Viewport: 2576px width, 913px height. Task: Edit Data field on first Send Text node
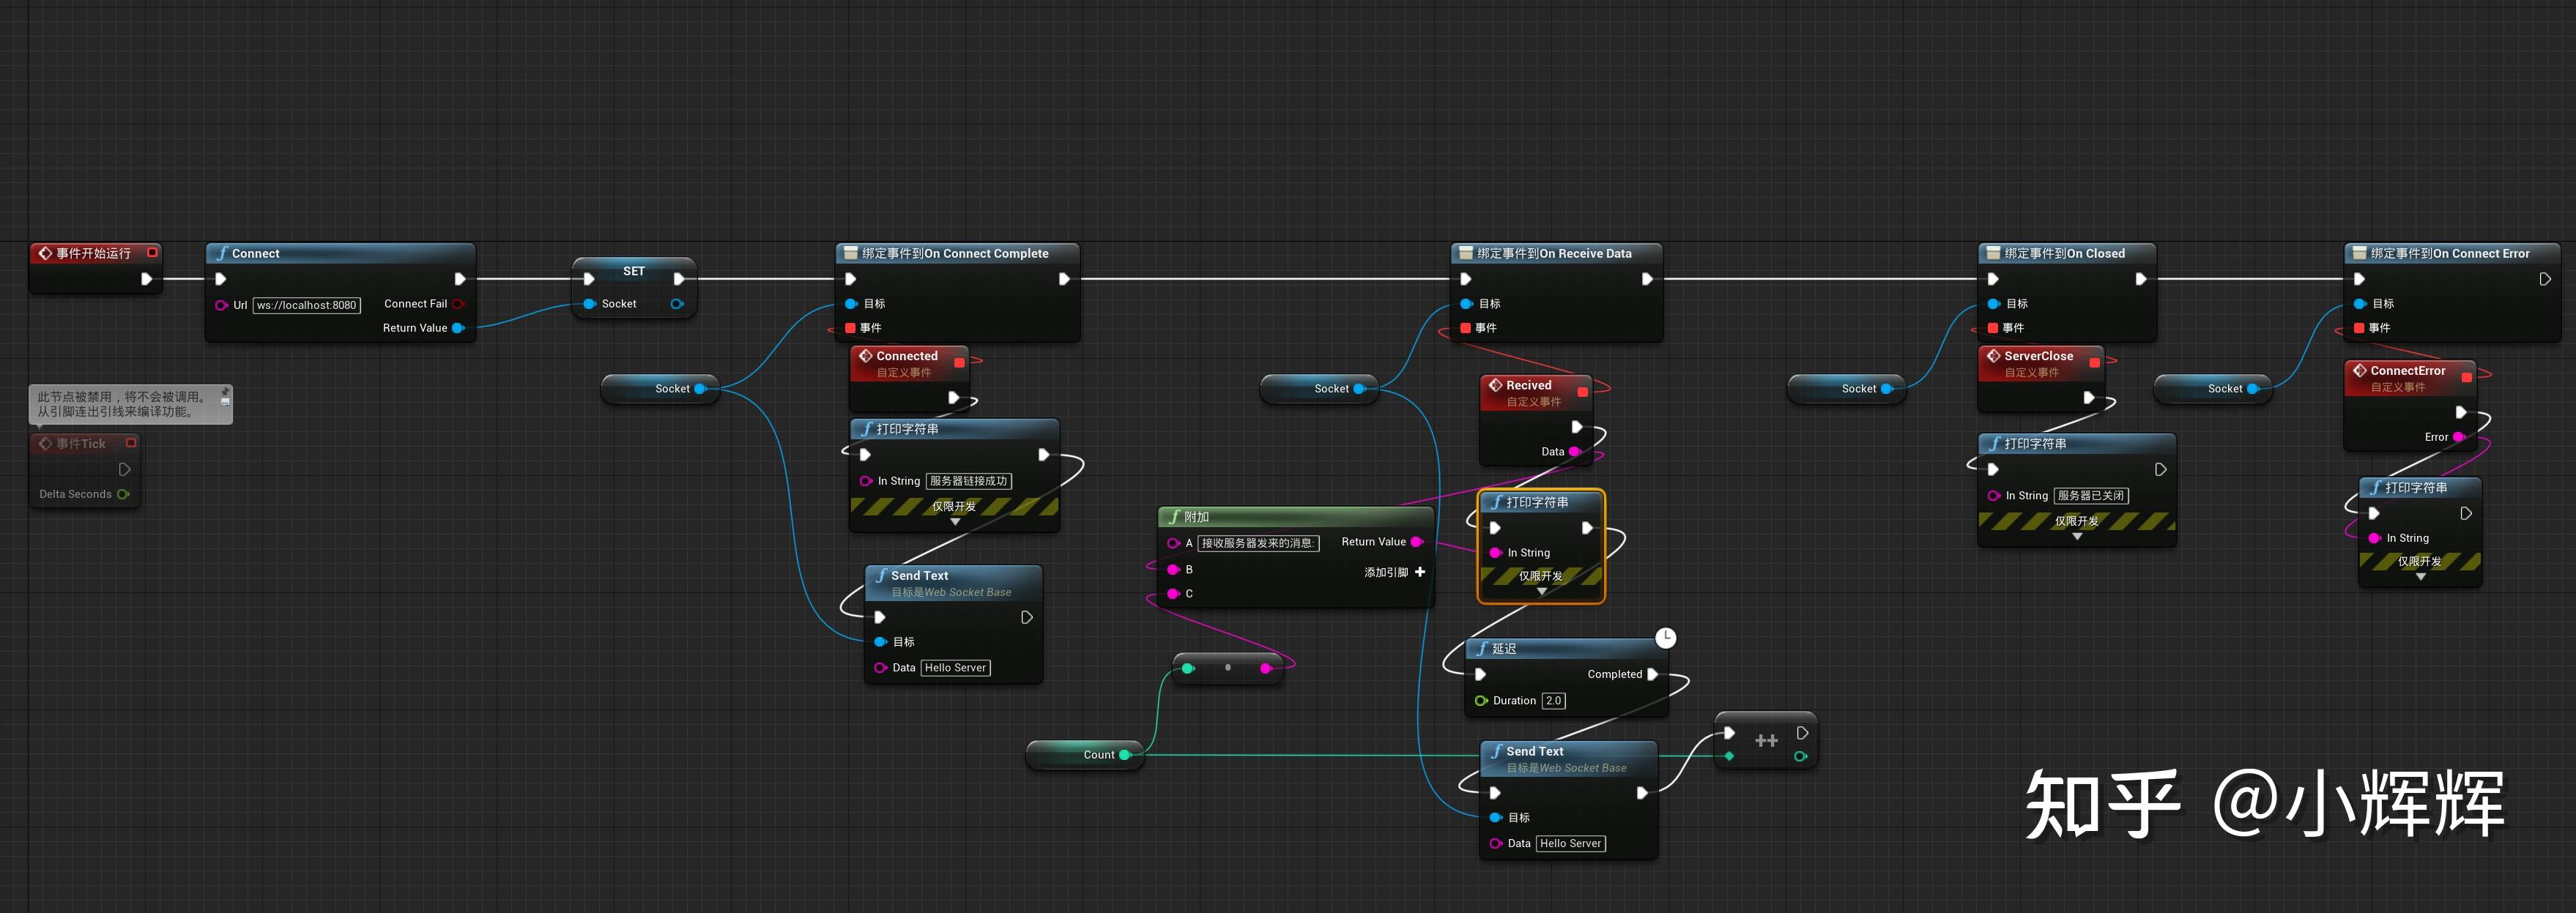pos(955,668)
